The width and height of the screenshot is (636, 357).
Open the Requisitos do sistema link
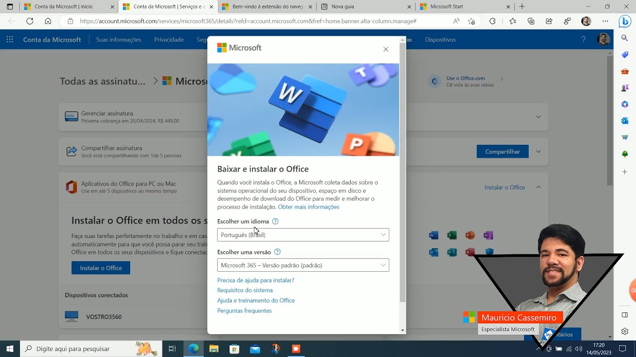[245, 290]
